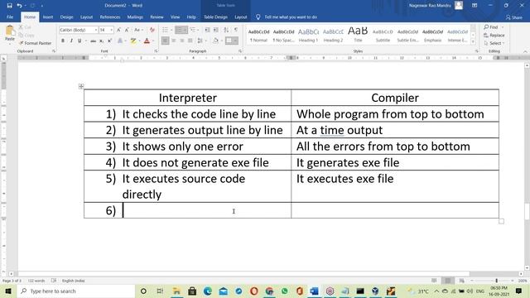The height and width of the screenshot is (298, 530).
Task: Click the Save icon in title bar
Action: (9, 6)
